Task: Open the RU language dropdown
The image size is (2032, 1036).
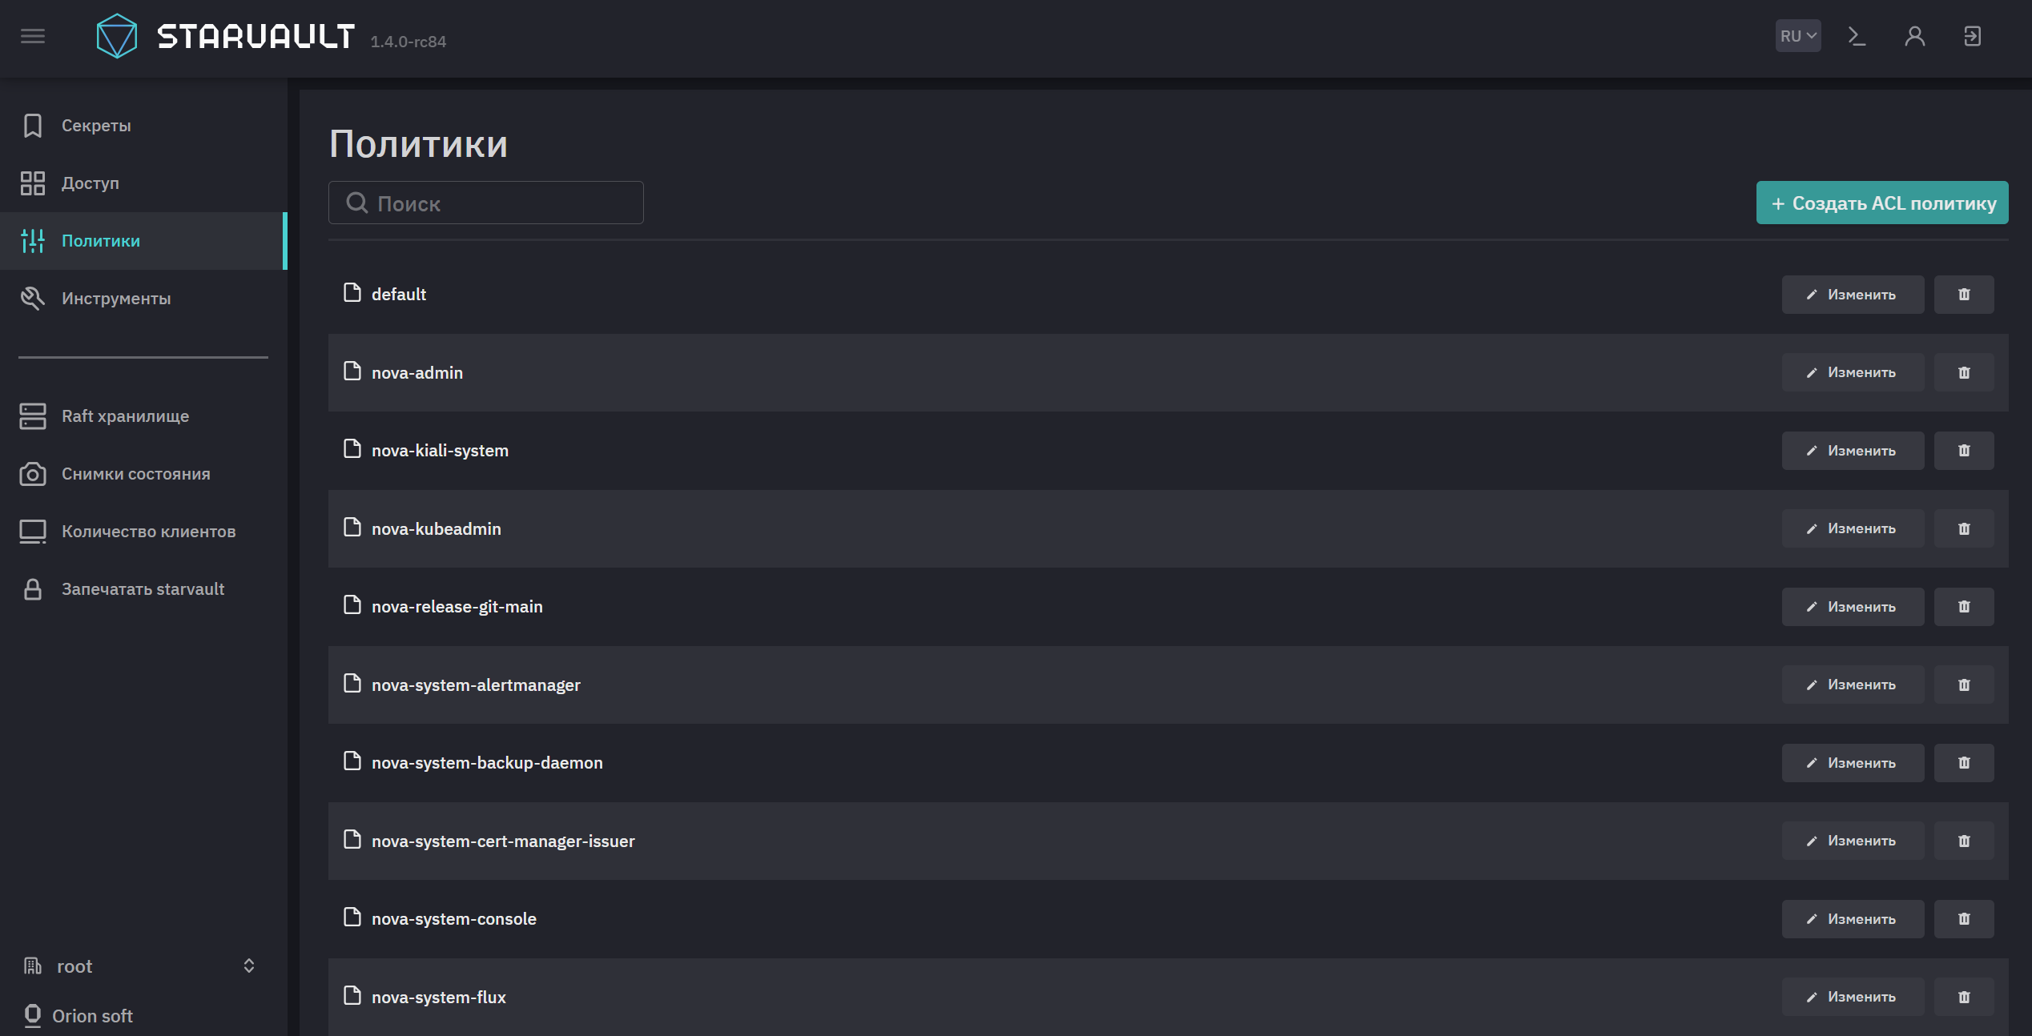Action: pyautogui.click(x=1797, y=36)
